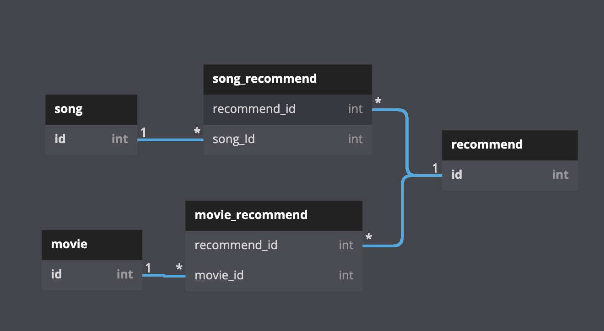Select the movie table header
The height and width of the screenshot is (331, 604).
pos(92,245)
